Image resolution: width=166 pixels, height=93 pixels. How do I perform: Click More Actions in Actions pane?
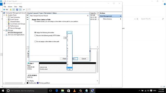[x=107, y=19]
